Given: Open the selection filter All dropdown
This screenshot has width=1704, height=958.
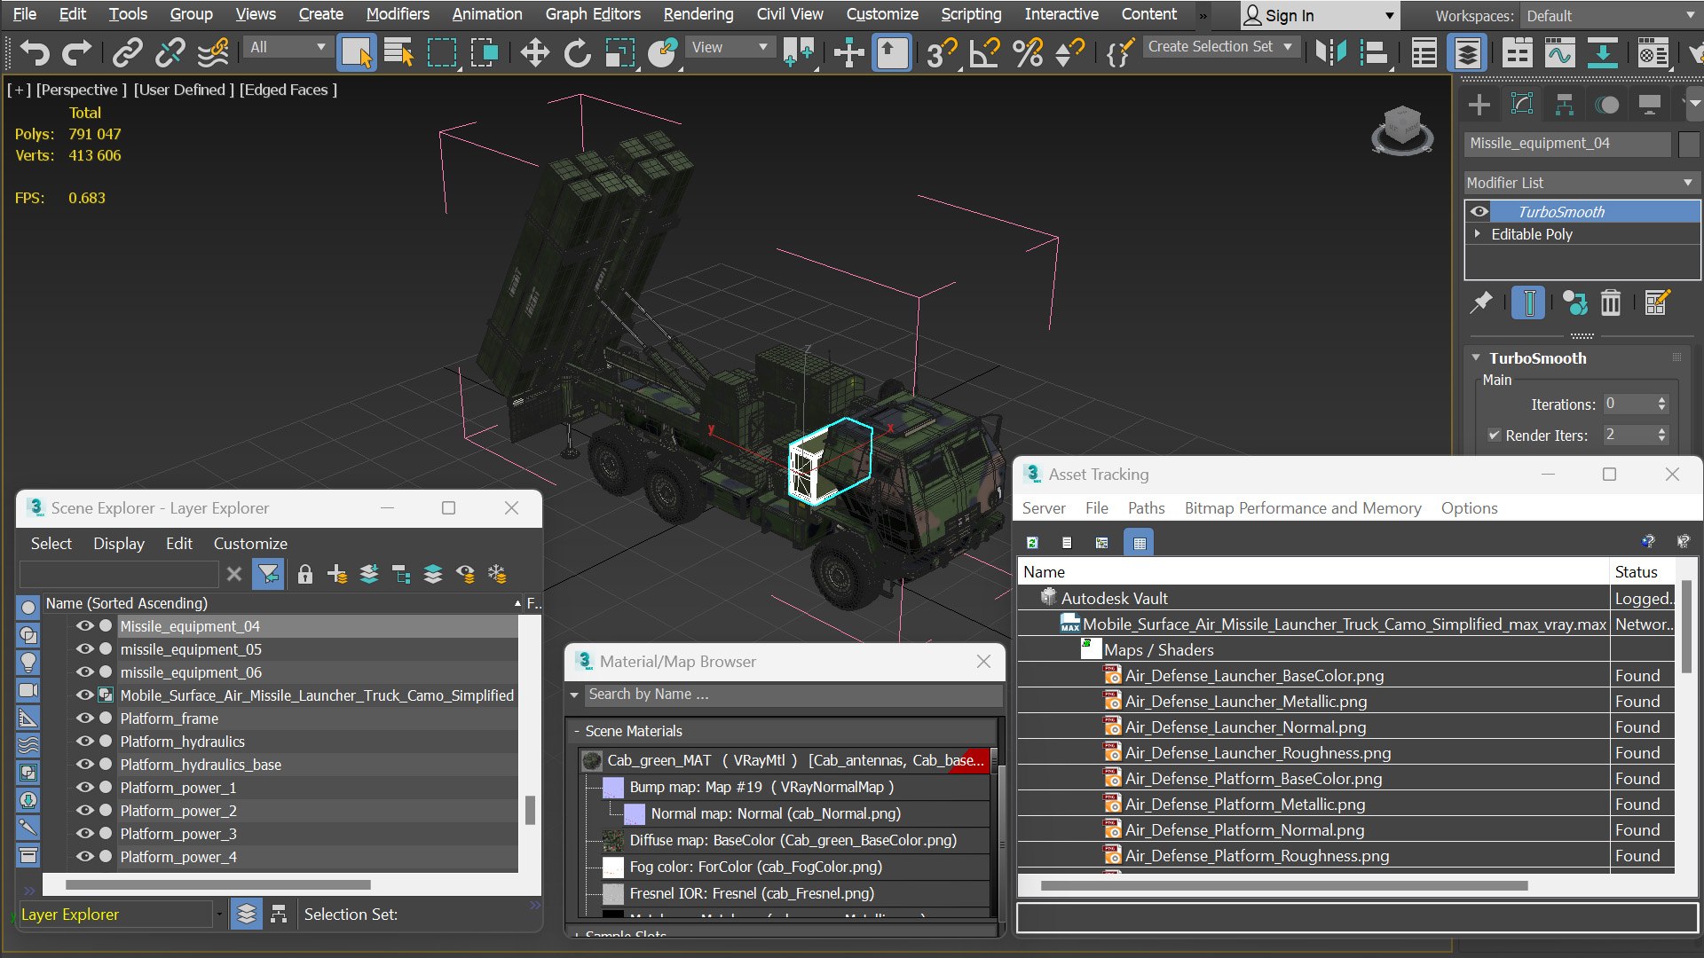Looking at the screenshot, I should click(288, 47).
